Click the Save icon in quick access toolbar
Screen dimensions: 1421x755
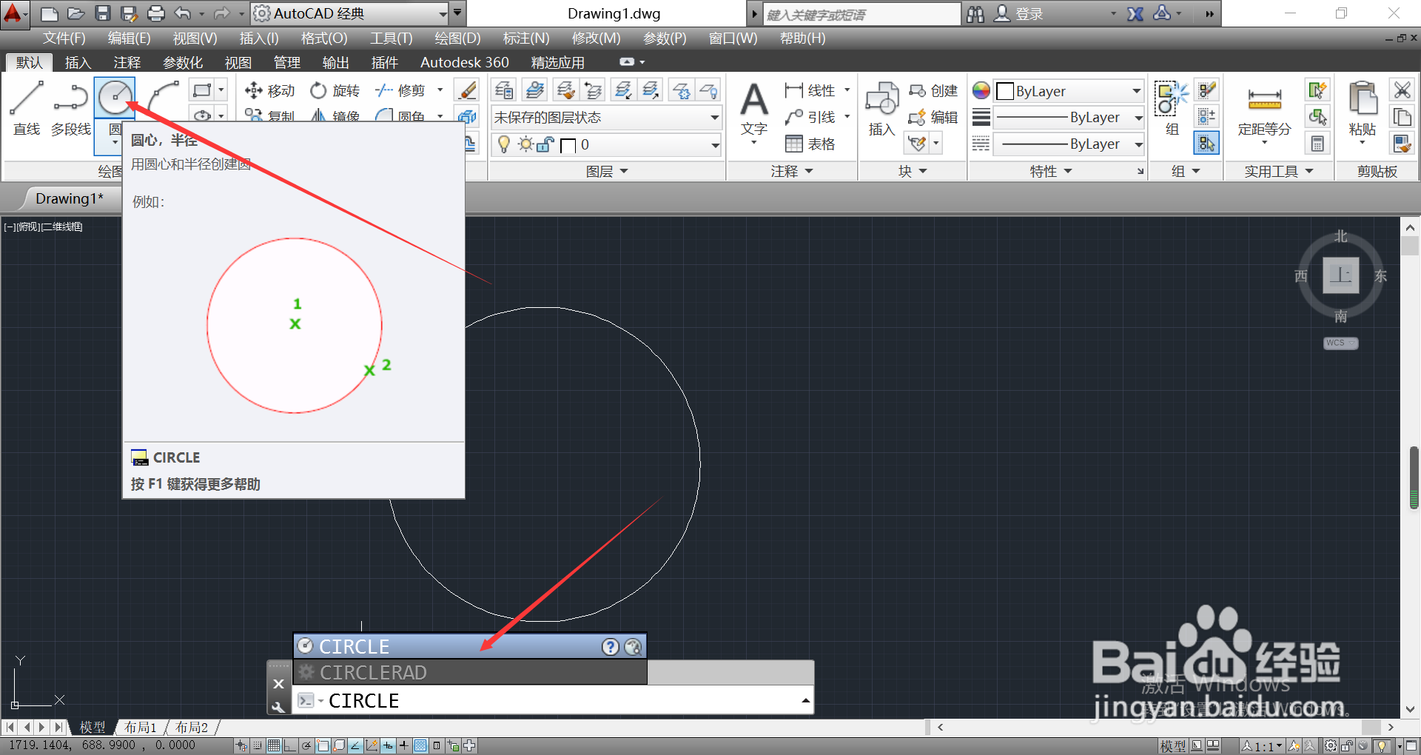pyautogui.click(x=103, y=13)
